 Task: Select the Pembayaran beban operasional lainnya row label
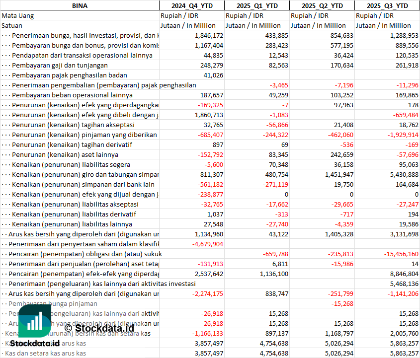[x=72, y=95]
